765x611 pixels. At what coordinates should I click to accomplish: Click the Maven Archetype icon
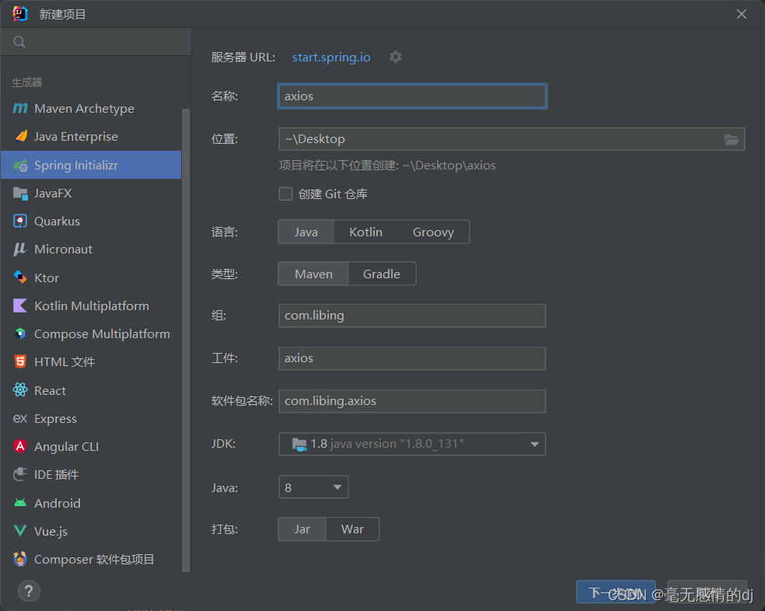[20, 108]
